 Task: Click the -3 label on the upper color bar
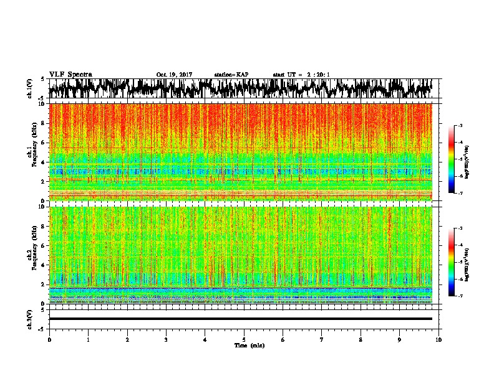pos(460,125)
